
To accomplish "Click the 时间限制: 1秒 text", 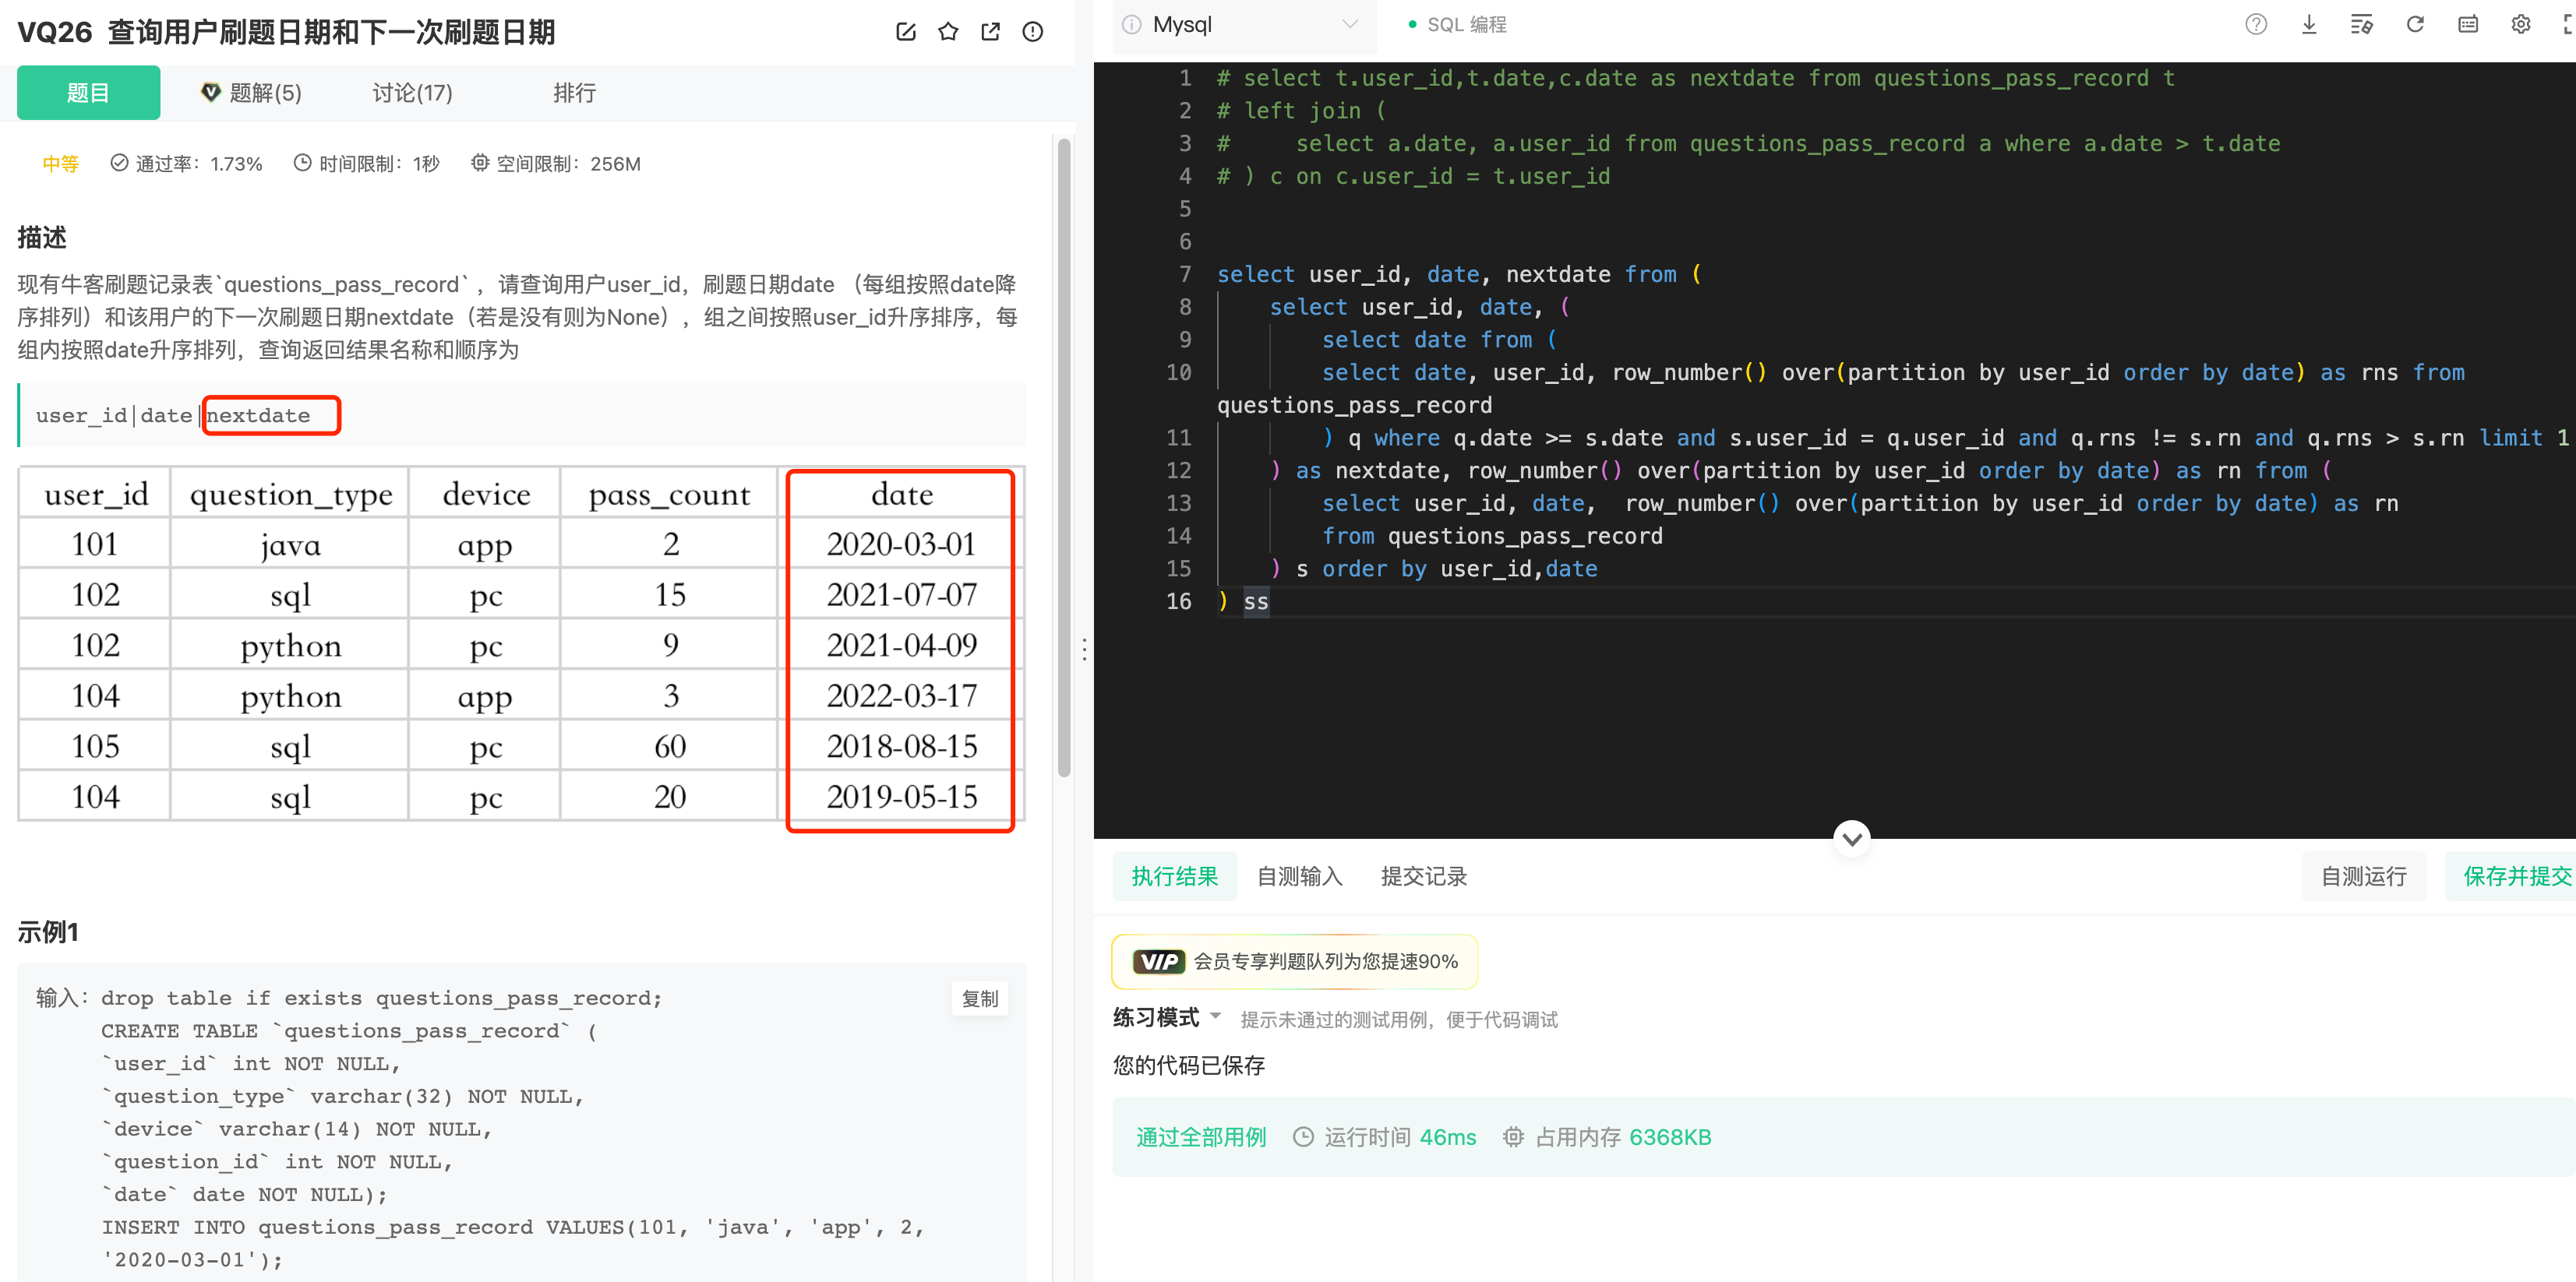I will click(366, 164).
